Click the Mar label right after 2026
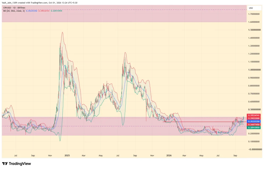This screenshot has height=169, width=264. [184, 156]
